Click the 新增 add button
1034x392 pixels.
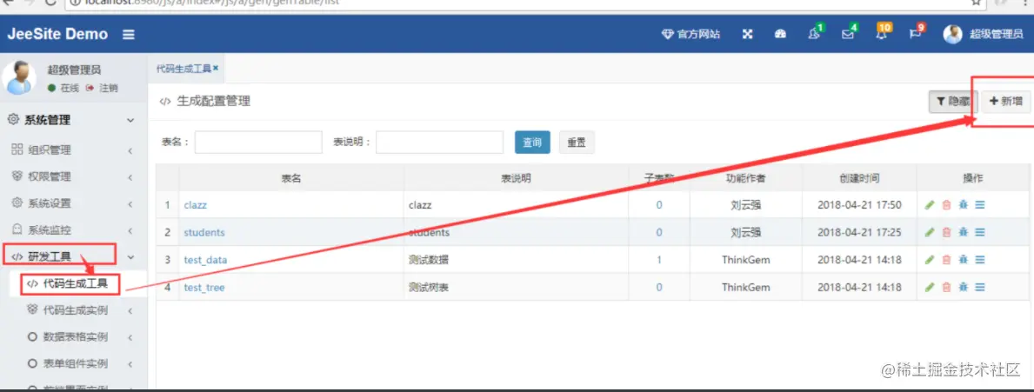[1005, 102]
